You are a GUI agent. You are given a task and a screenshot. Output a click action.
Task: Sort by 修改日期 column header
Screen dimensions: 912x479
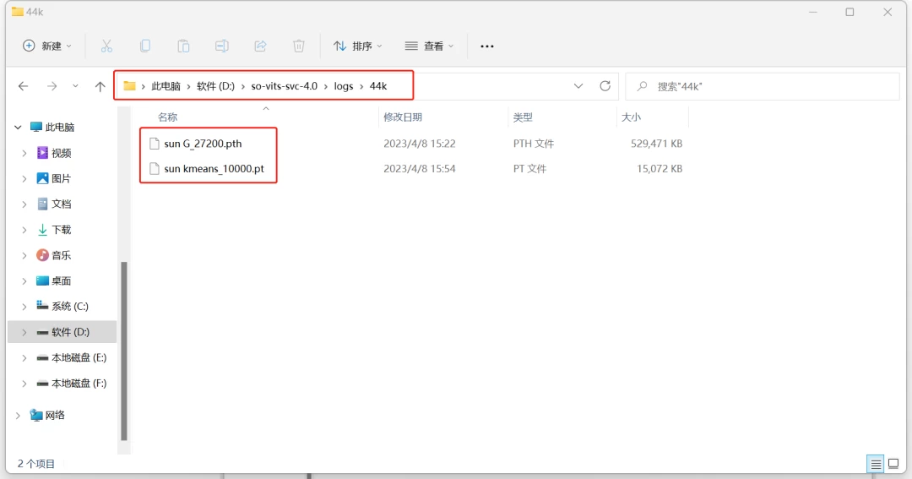(x=403, y=117)
